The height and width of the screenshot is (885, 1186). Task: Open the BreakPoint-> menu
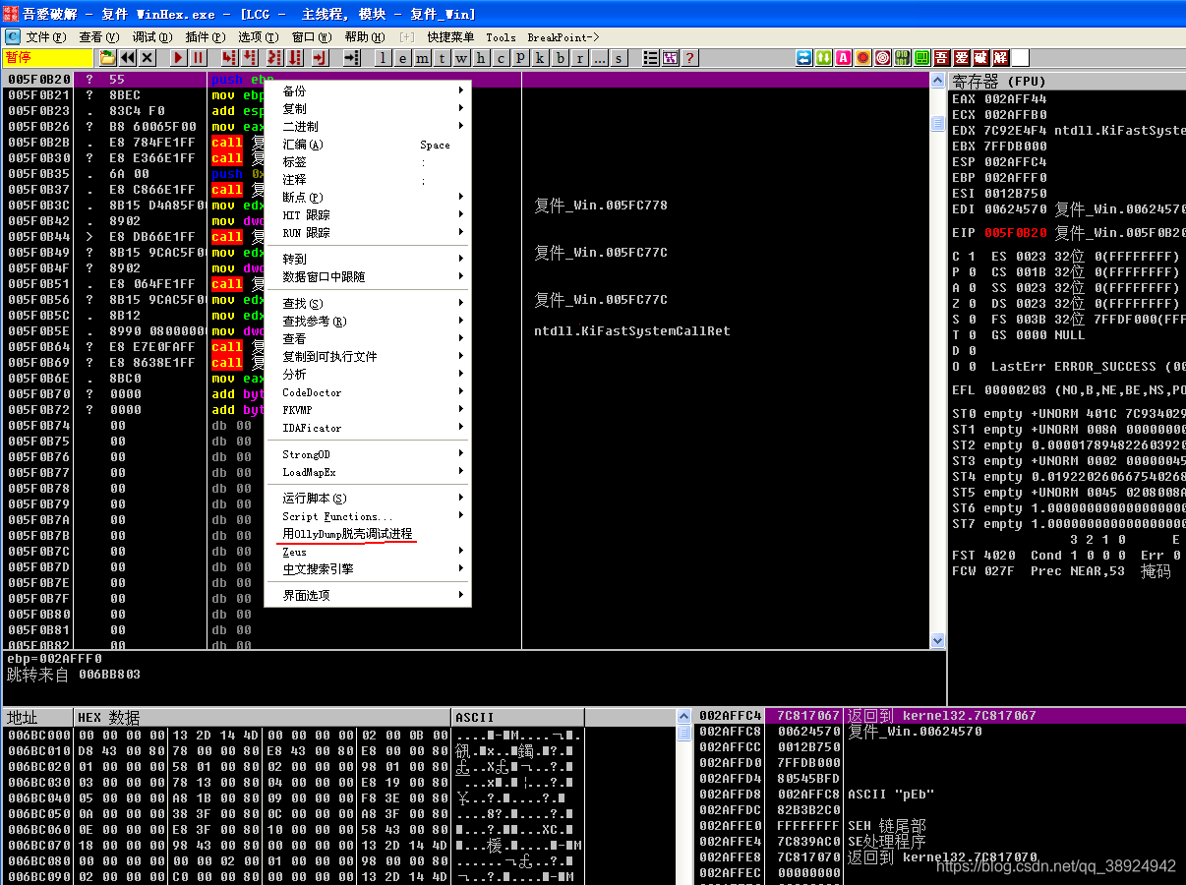[x=563, y=37]
